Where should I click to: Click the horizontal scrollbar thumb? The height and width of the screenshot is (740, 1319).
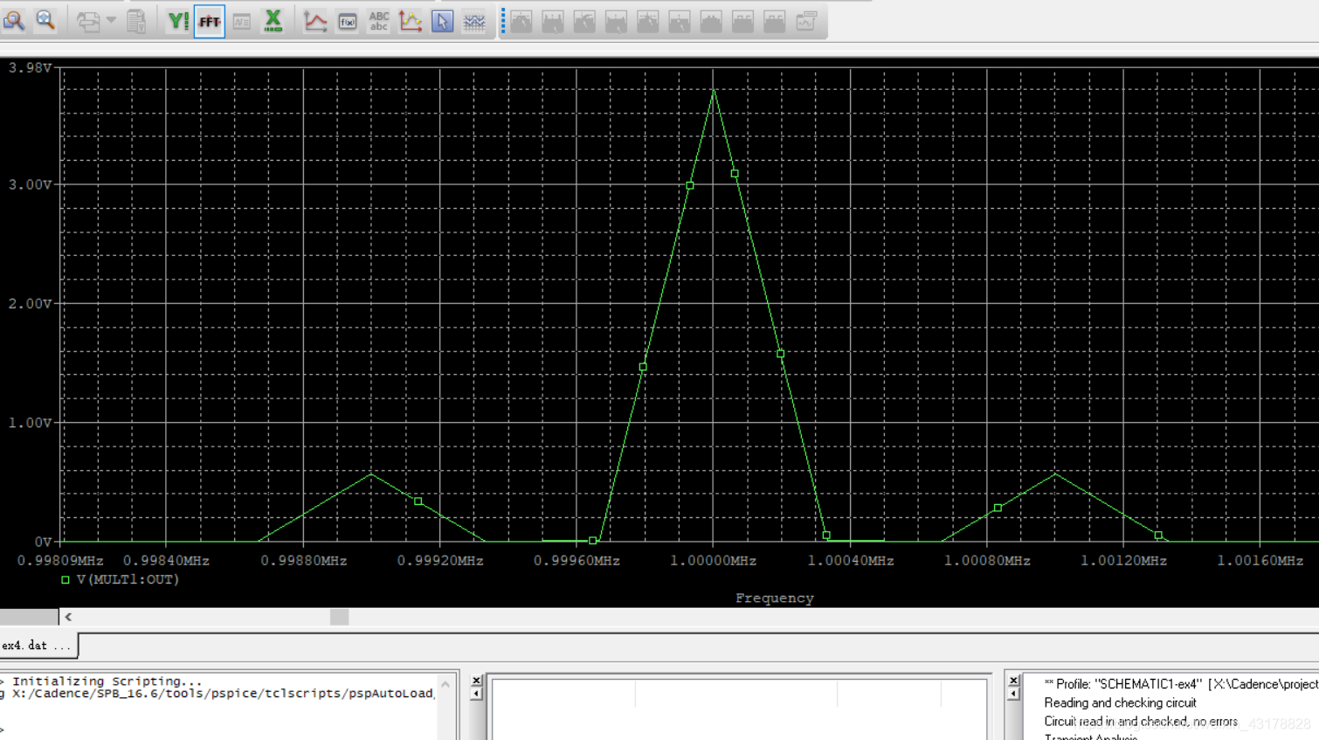339,617
